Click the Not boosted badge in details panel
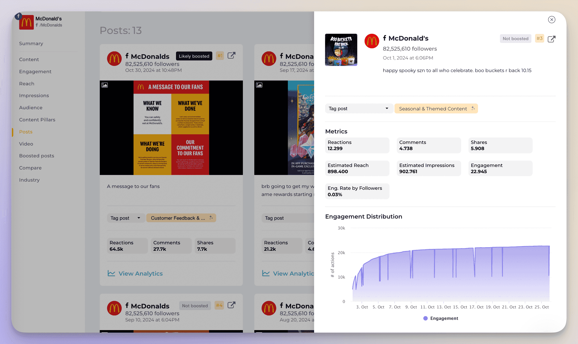 (x=515, y=39)
